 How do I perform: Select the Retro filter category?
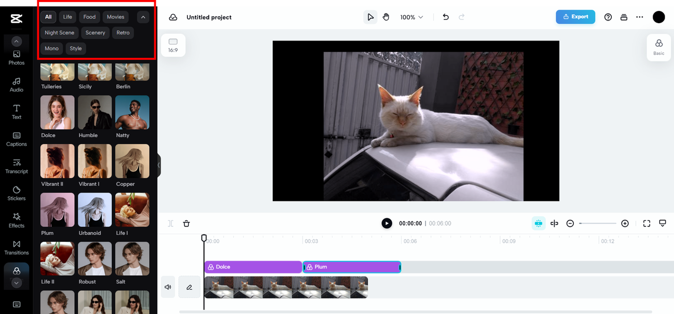pos(123,33)
